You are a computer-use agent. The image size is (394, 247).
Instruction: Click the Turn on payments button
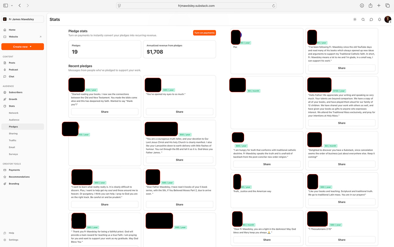click(205, 33)
